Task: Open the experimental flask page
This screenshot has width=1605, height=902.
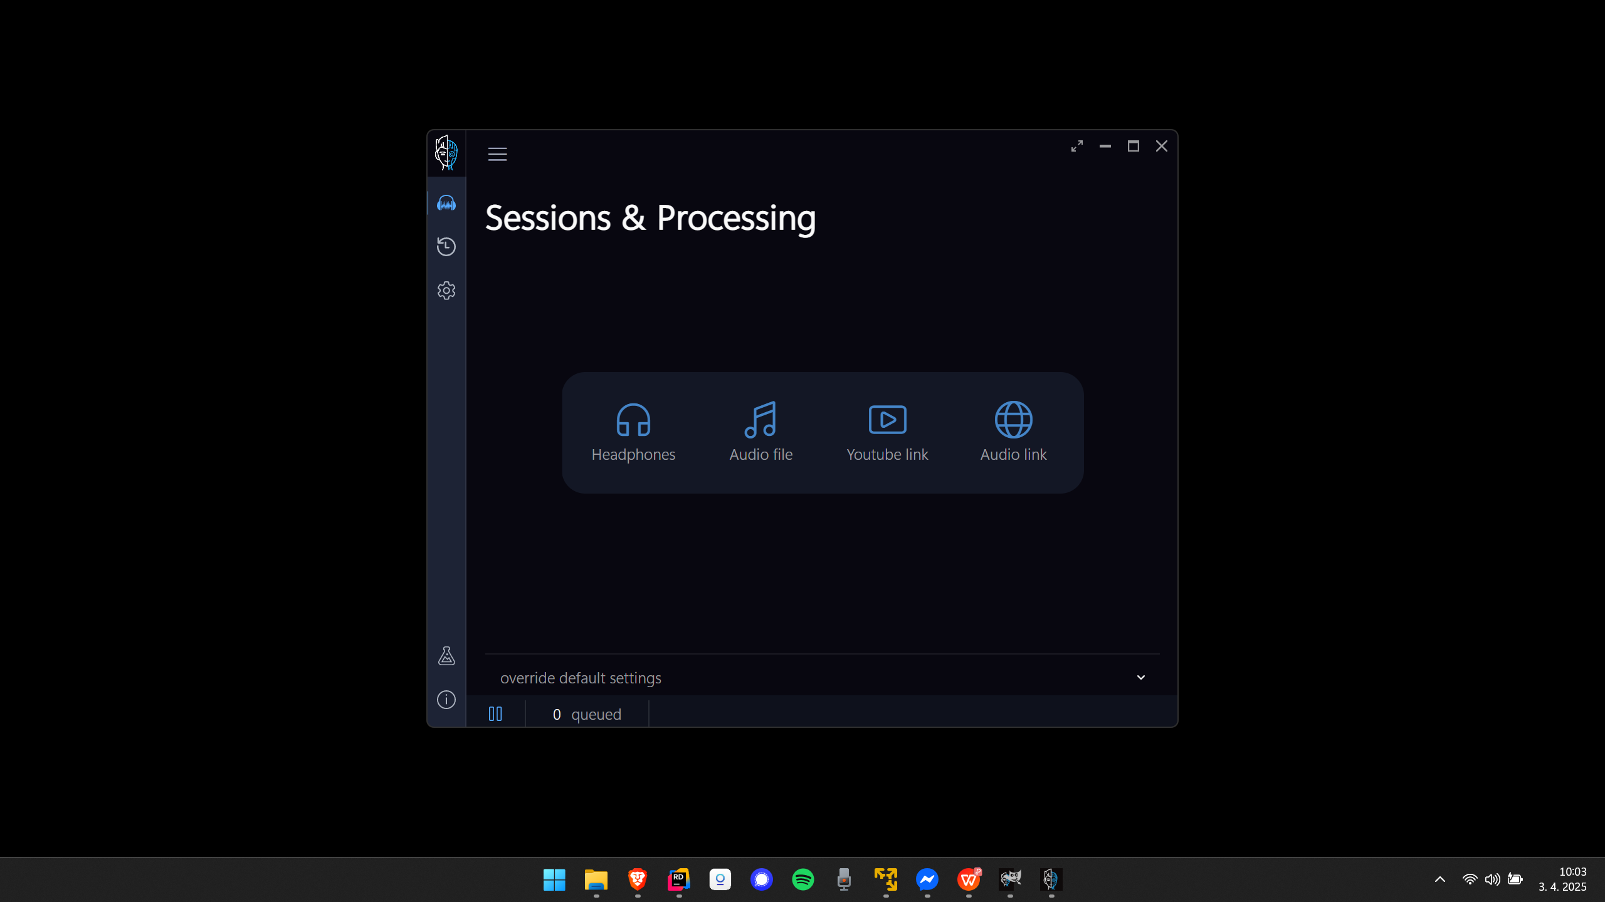Action: point(446,656)
